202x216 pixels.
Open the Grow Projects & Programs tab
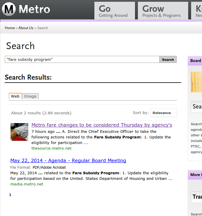(x=163, y=11)
